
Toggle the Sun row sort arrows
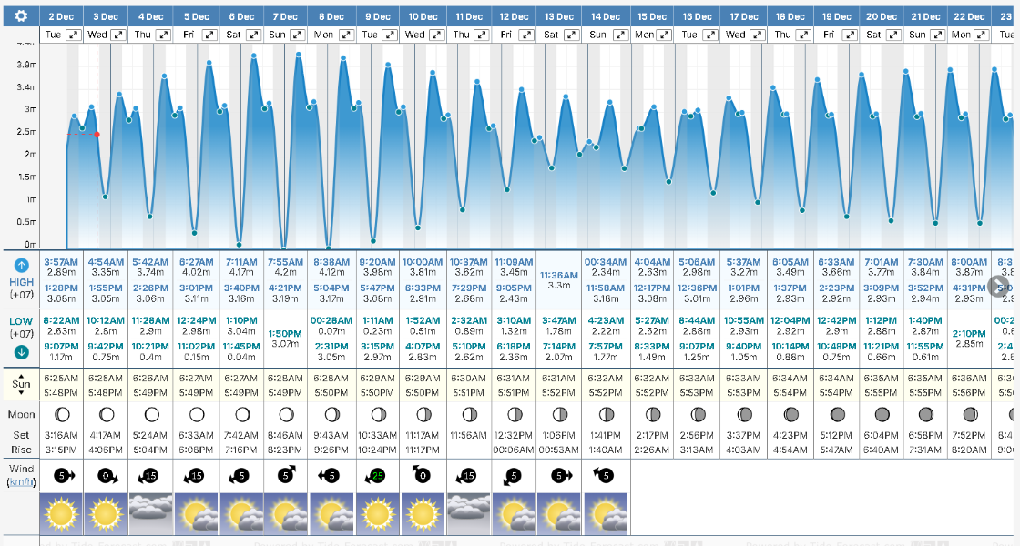point(22,384)
